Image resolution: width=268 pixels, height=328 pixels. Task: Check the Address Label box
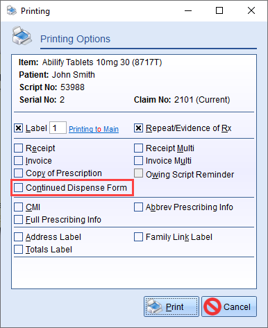[19, 237]
